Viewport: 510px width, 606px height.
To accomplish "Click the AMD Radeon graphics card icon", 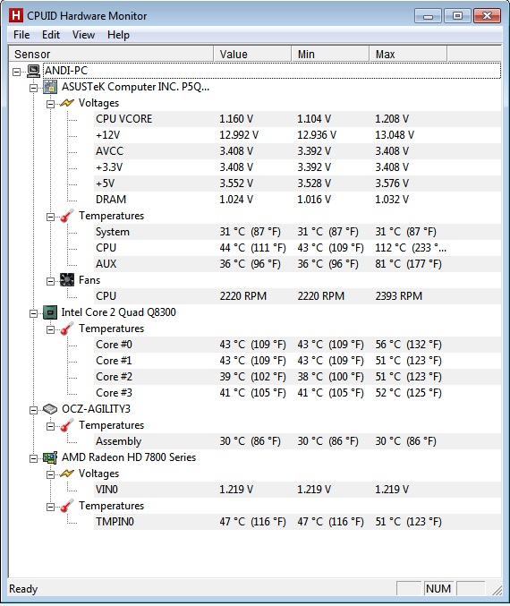I will pos(50,457).
